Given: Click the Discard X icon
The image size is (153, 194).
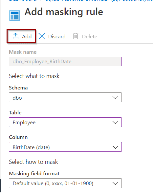Looking at the screenshot, I should tap(42, 36).
